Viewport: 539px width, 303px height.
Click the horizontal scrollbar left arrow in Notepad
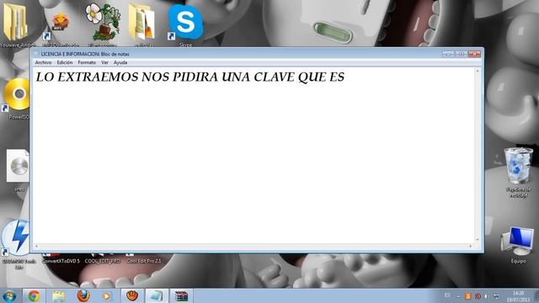click(x=36, y=246)
